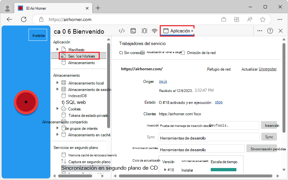Close the DevTools panel
Screen dimensions: 288x180
click(281, 31)
